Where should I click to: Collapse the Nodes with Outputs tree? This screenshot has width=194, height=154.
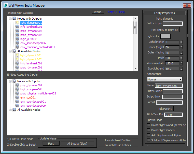point(10,19)
